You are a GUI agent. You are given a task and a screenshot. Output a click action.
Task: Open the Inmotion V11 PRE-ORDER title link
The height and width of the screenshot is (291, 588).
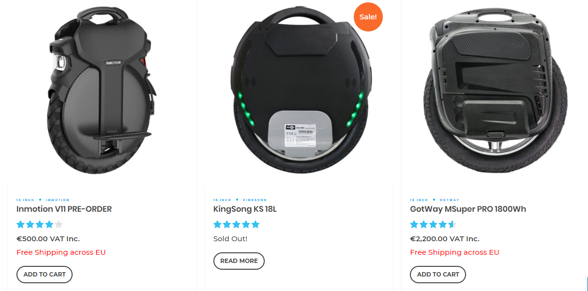64,209
